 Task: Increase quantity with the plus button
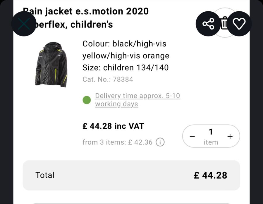click(x=230, y=136)
